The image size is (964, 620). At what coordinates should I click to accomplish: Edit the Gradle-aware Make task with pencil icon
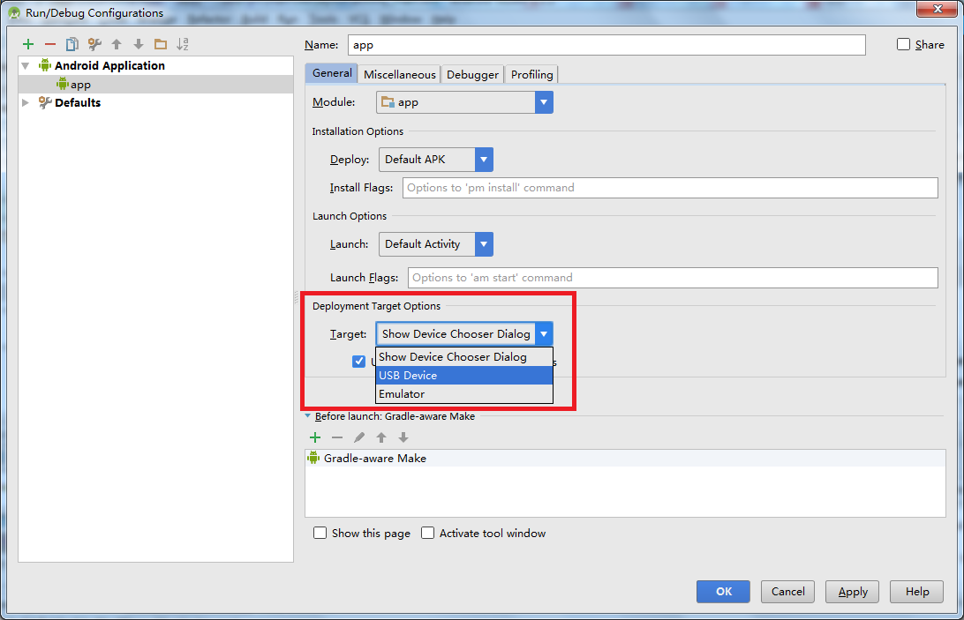coord(360,437)
